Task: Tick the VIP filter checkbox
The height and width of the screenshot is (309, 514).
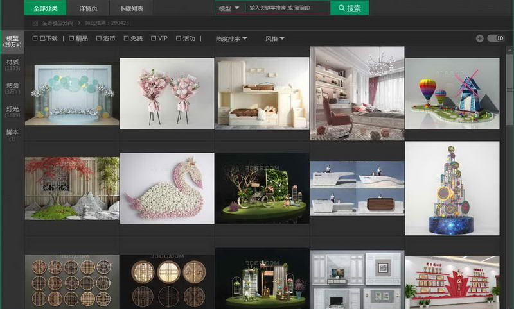Action: click(154, 38)
